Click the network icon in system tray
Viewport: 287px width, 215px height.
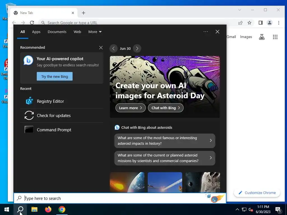click(244, 209)
